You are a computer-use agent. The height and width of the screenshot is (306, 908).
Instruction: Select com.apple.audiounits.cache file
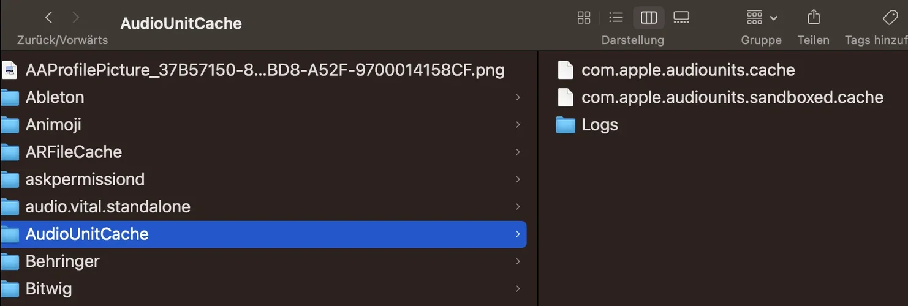click(x=687, y=70)
